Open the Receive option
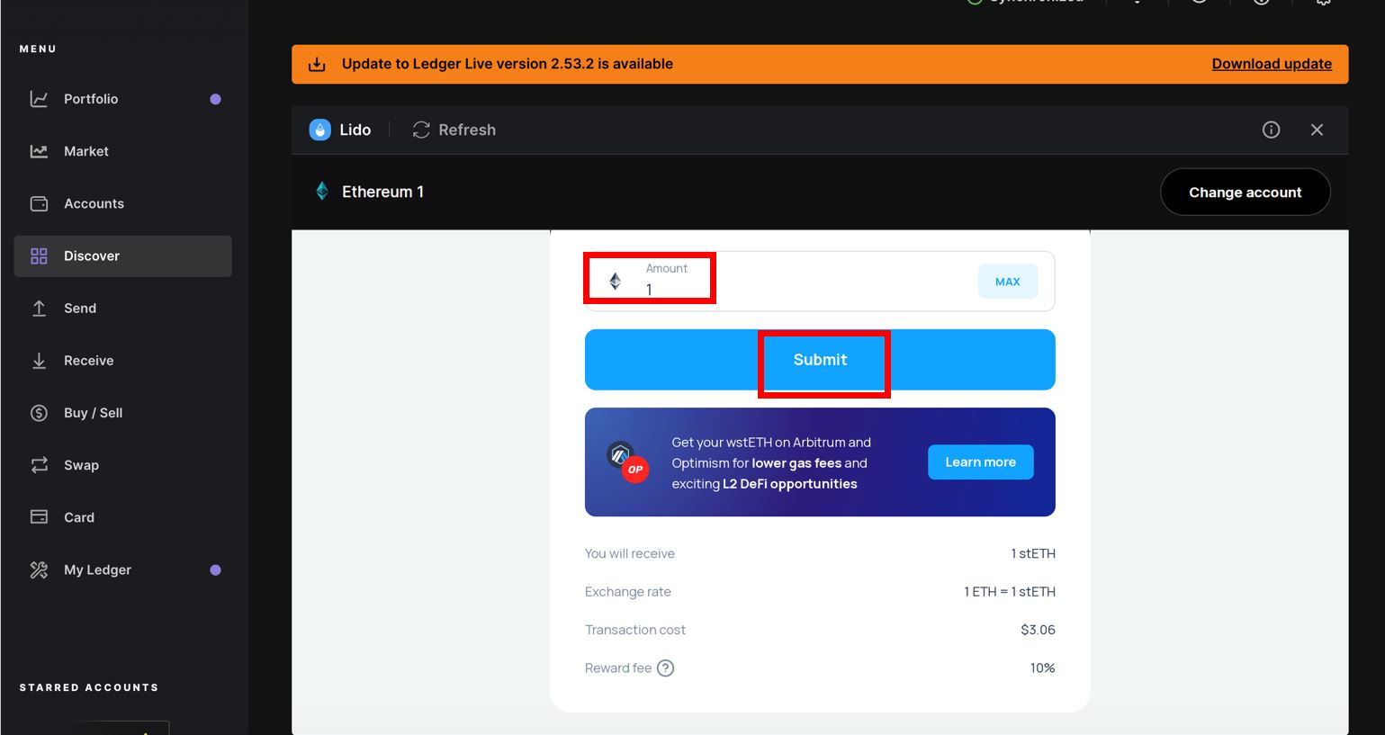The image size is (1385, 735). [122, 360]
